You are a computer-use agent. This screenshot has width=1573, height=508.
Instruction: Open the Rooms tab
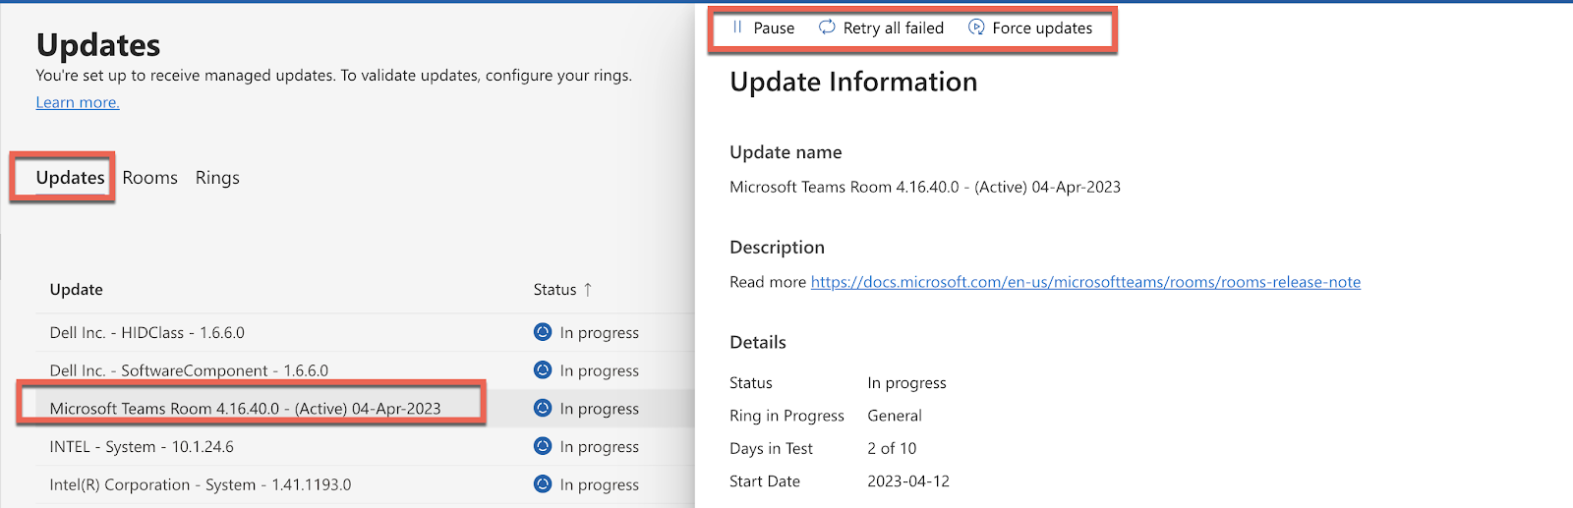[x=150, y=178]
